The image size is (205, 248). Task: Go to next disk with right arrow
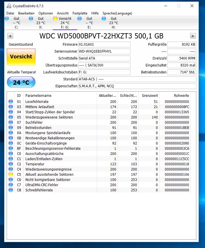coord(193,36)
